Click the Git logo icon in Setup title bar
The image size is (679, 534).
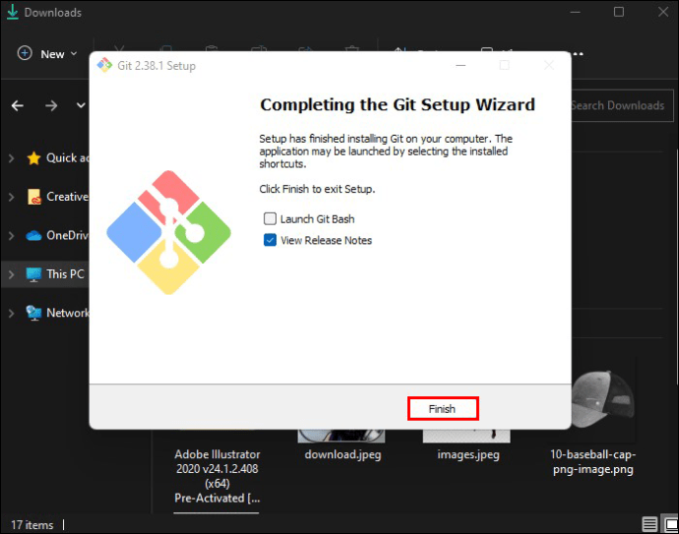(104, 65)
